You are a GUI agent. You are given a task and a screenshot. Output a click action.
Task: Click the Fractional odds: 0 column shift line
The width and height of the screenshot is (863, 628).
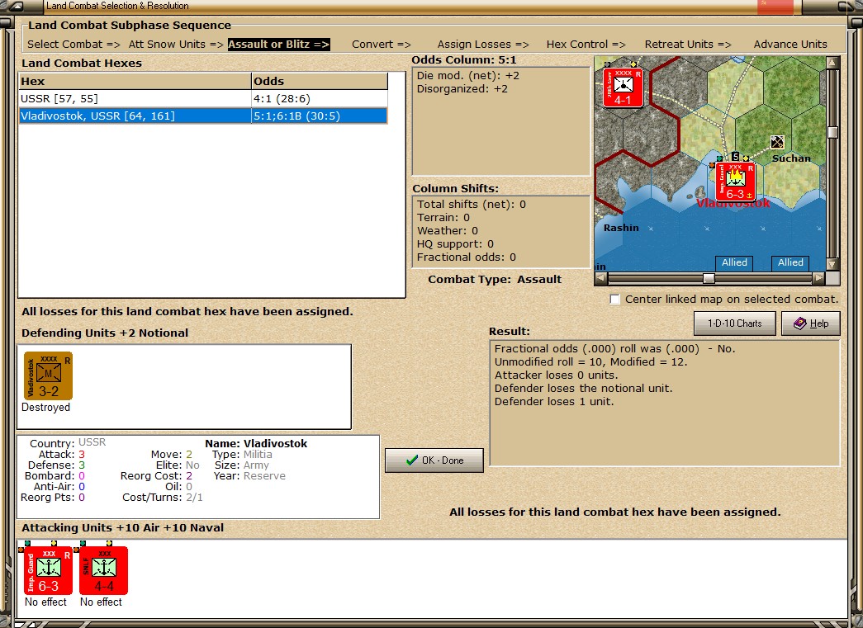(466, 257)
